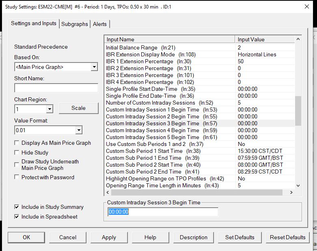The image size is (317, 251).
Task: Enable Display As Main Price Graph
Action: pos(17,143)
